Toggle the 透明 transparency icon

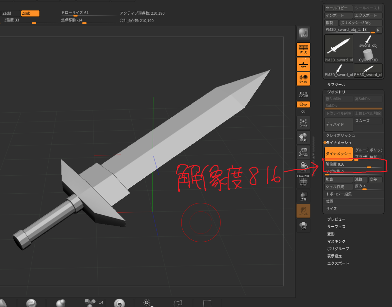coord(303,196)
